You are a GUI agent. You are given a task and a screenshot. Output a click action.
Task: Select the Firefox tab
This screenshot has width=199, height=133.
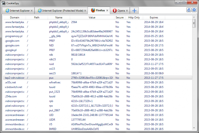coord(99,10)
